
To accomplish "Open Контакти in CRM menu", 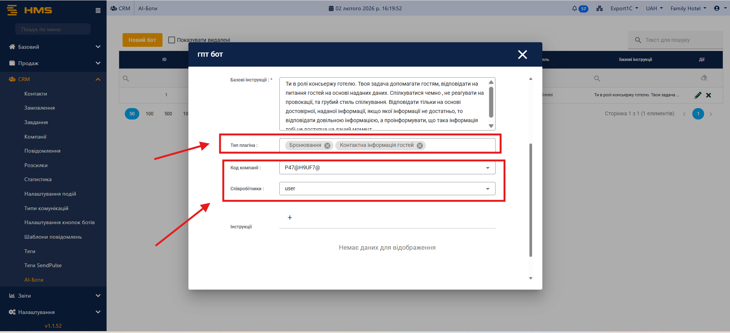I will point(36,94).
